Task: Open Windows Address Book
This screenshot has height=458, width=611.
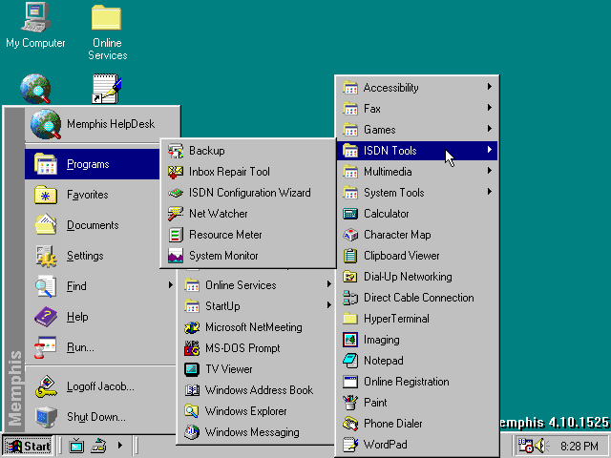Action: coord(256,390)
